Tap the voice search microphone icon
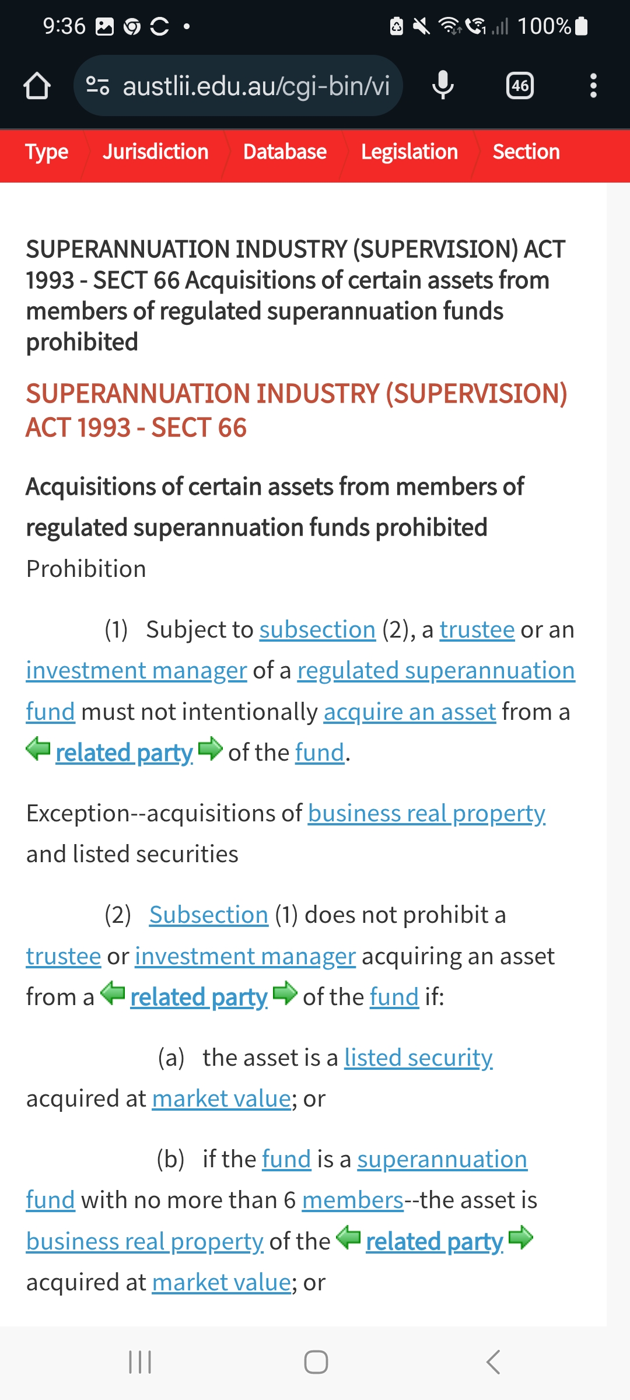The height and width of the screenshot is (1400, 630). [x=443, y=86]
